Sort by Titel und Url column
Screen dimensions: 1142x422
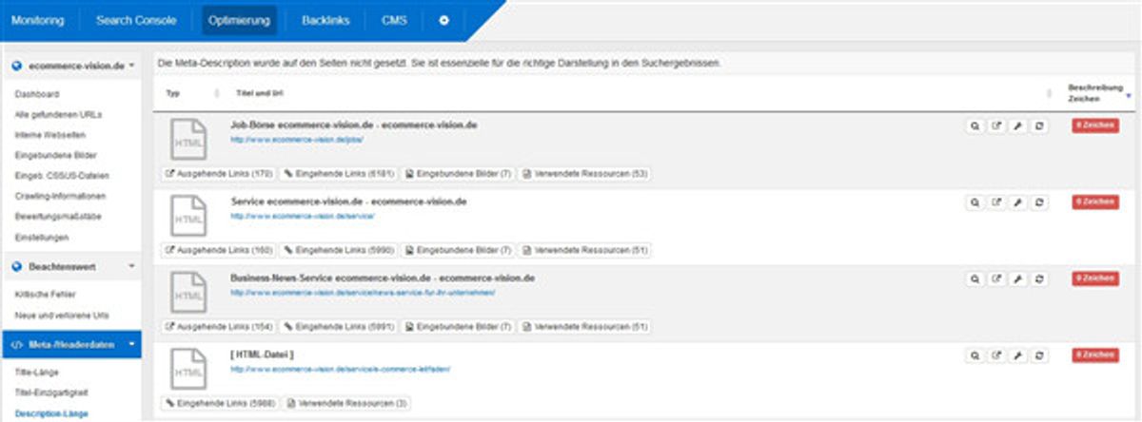259,93
